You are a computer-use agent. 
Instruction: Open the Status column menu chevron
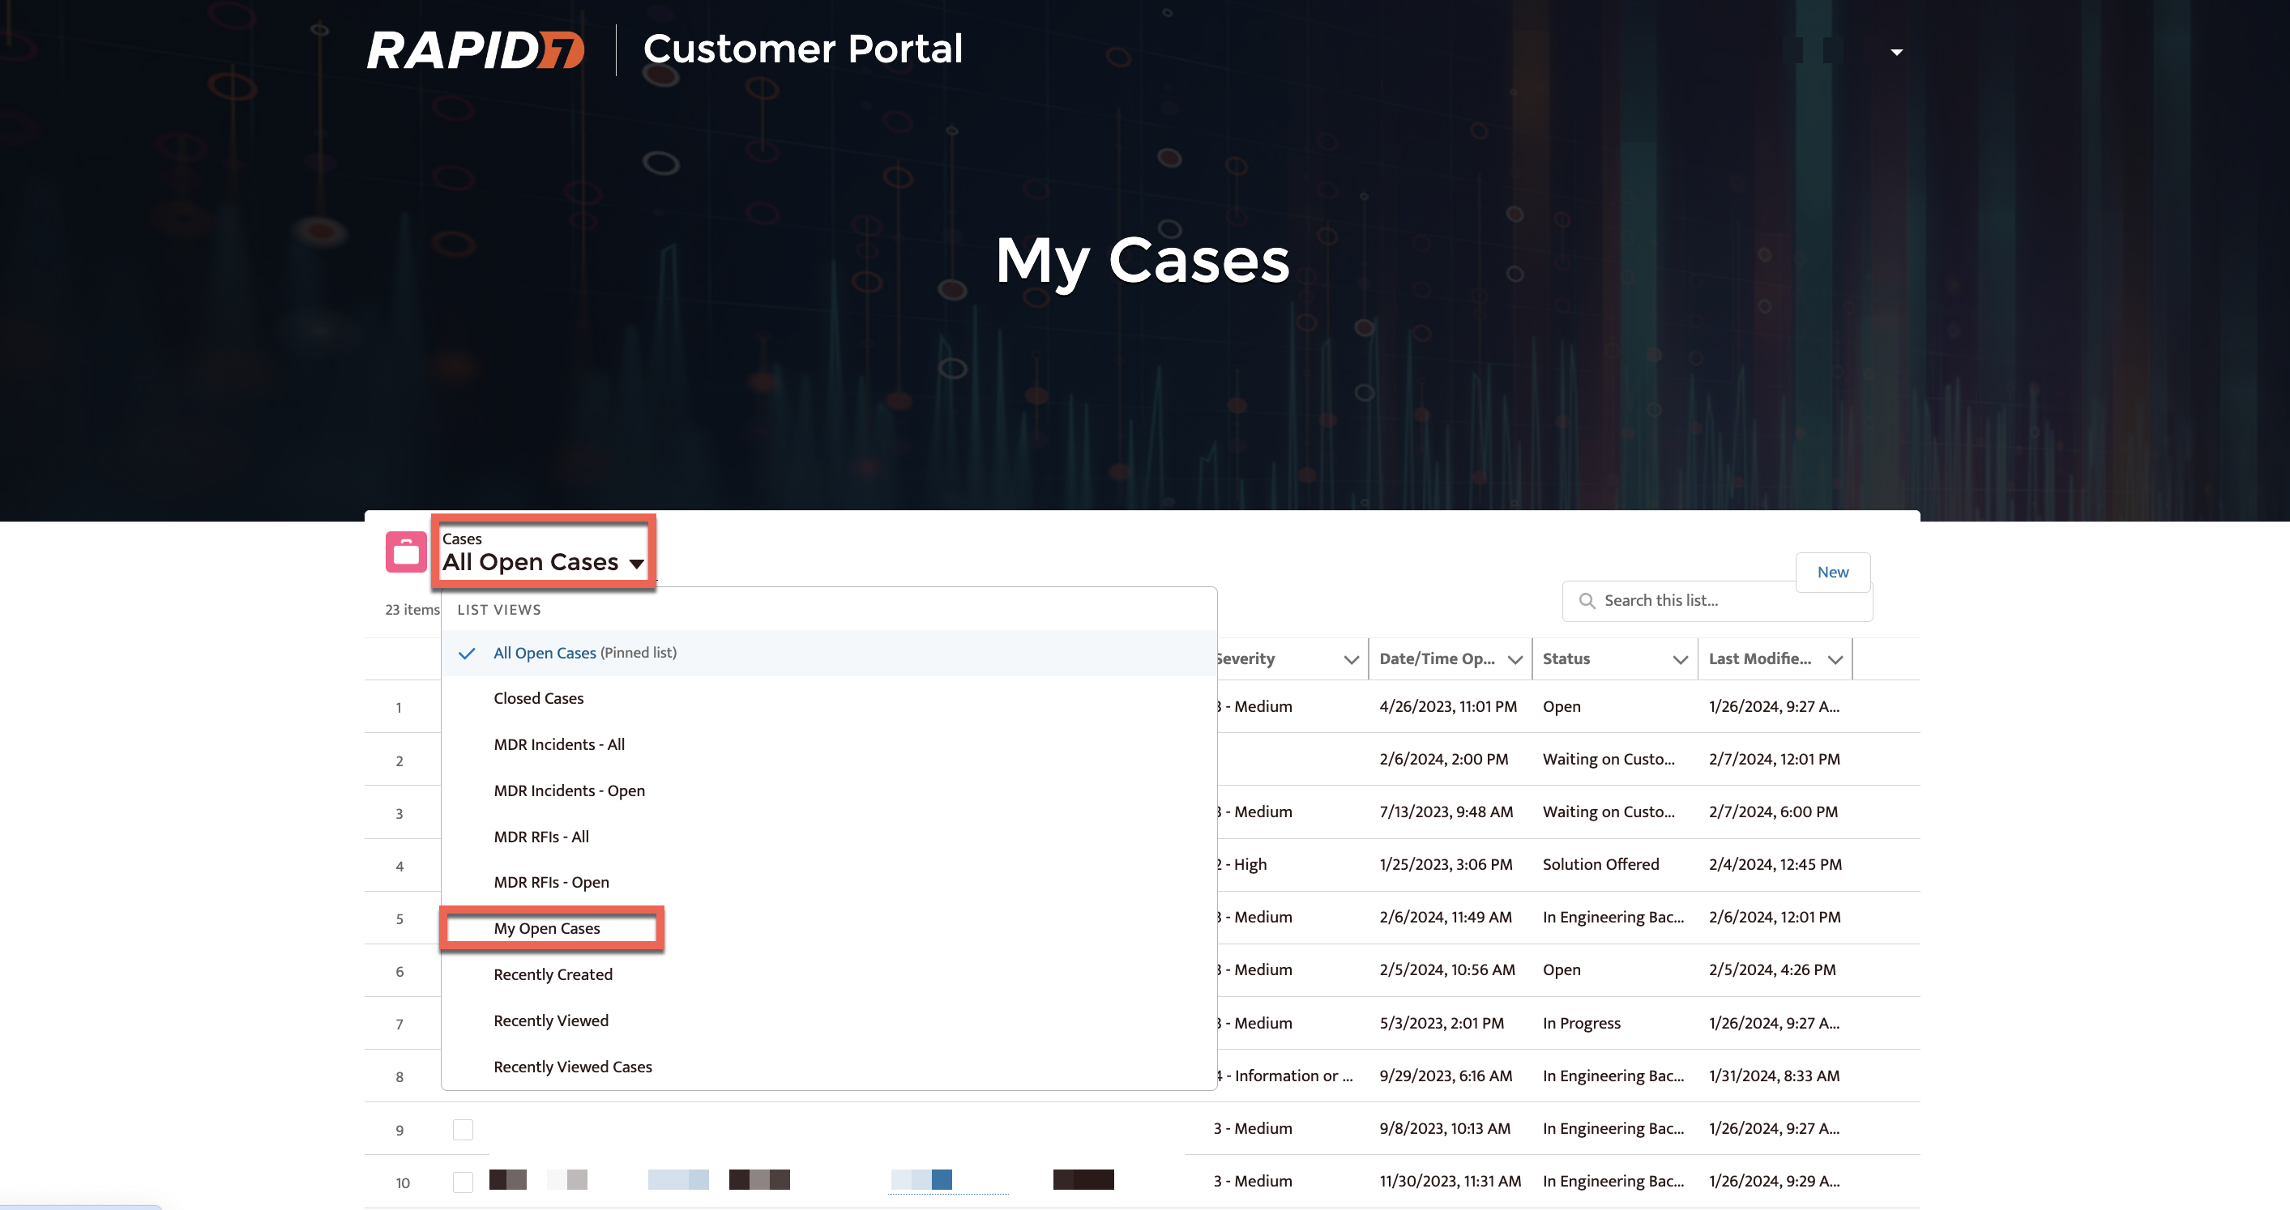1679,659
